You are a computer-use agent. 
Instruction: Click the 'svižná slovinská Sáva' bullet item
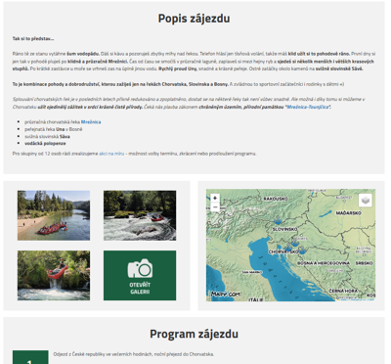47,136
